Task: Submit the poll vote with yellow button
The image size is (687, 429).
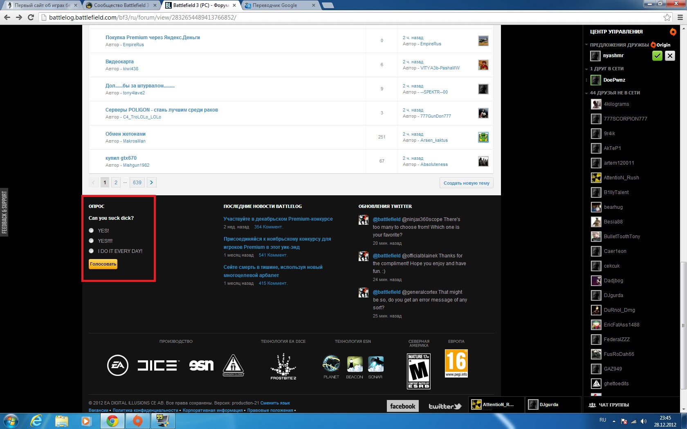Action: tap(103, 264)
